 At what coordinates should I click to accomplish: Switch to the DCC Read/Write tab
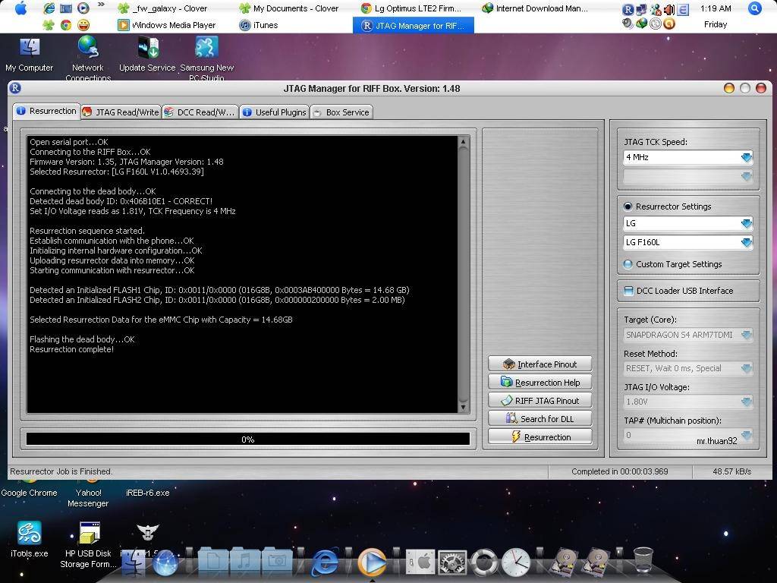point(200,112)
